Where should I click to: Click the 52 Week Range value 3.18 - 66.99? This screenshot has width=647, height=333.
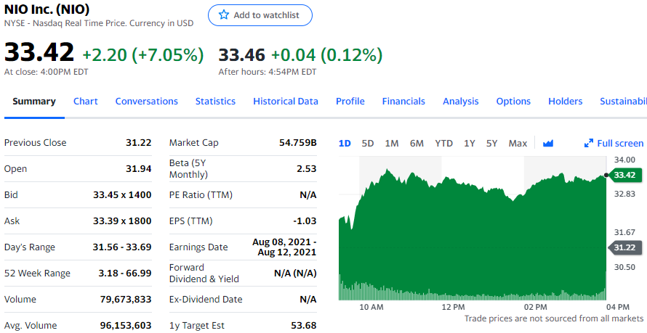pos(125,274)
